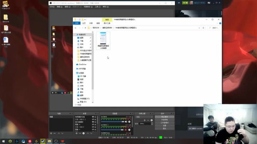Switch to Explorer 共享 ribbon tab

click(x=91, y=23)
